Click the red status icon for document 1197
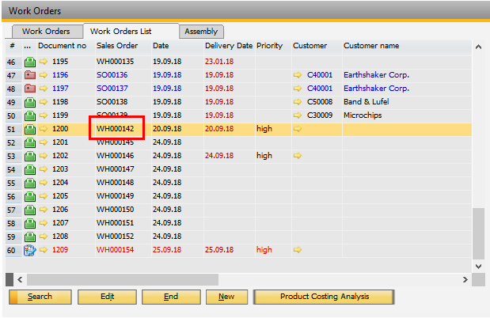 tap(30, 89)
